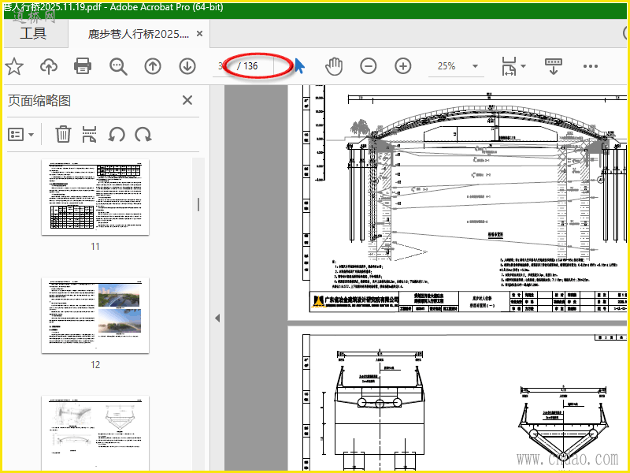The image size is (630, 473).
Task: Expand the page display options arrow
Action: tap(523, 66)
